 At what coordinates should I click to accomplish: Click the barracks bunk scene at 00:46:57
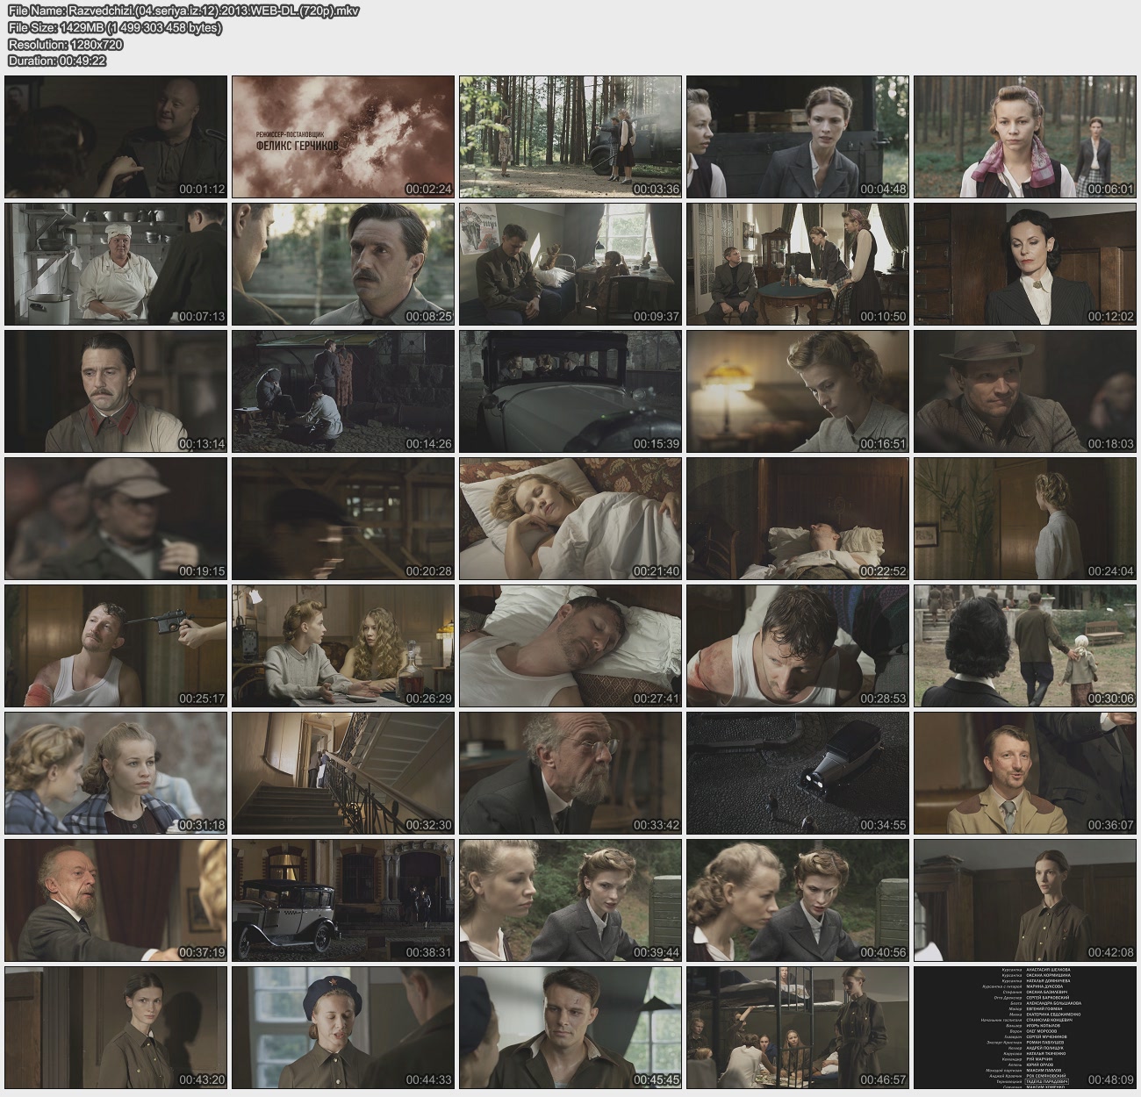[798, 1028]
